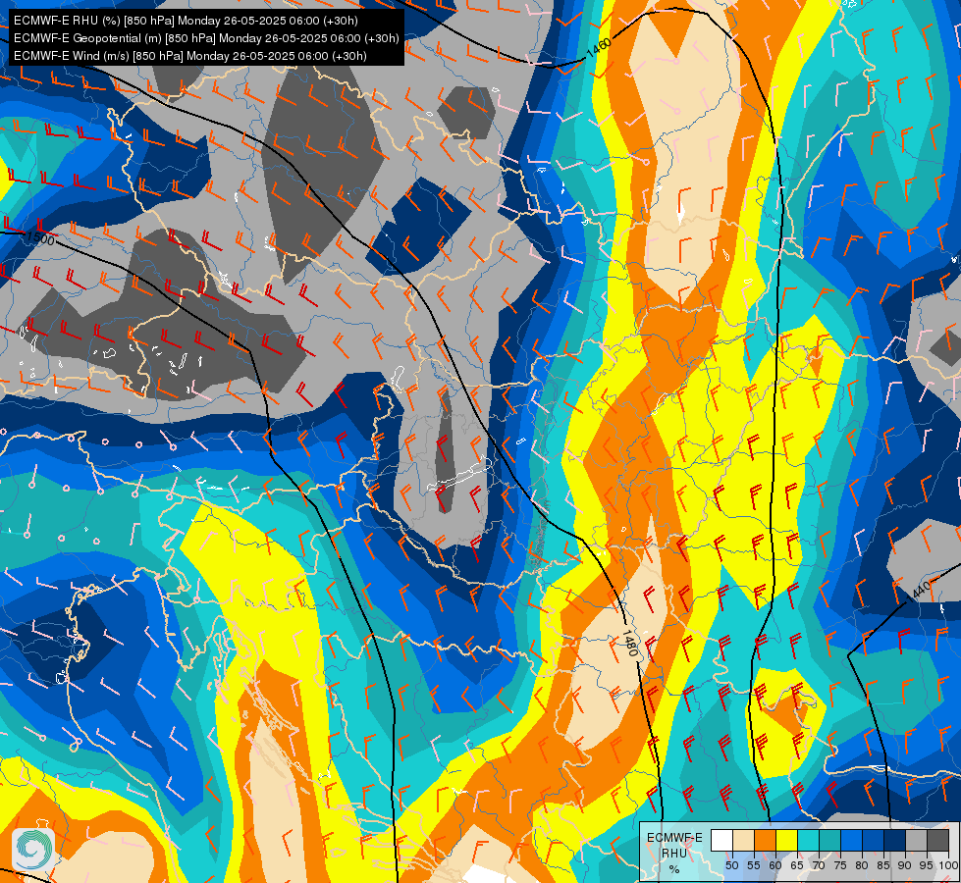The image size is (961, 883).
Task: Click the 'ECMWF-E RHU (%)' header line
Action: coord(186,21)
